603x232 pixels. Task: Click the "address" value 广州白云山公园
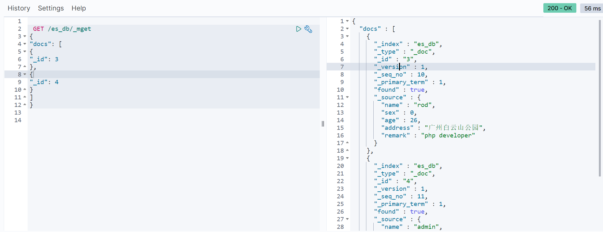[x=454, y=128]
